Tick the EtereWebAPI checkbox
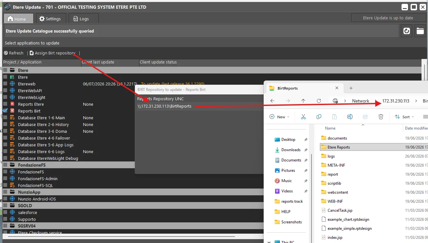Screen dimensions: 428x243 (5, 91)
